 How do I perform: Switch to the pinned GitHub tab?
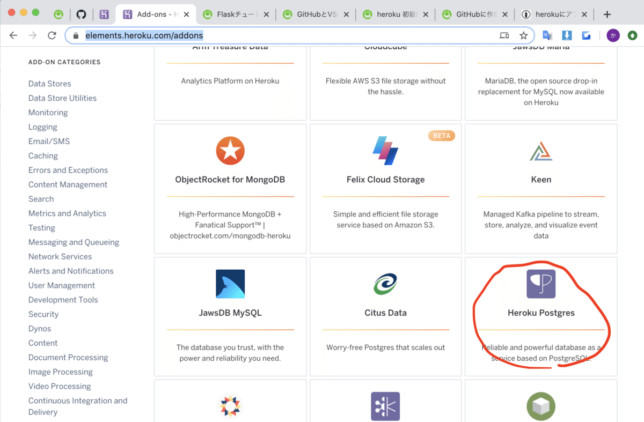[80, 14]
